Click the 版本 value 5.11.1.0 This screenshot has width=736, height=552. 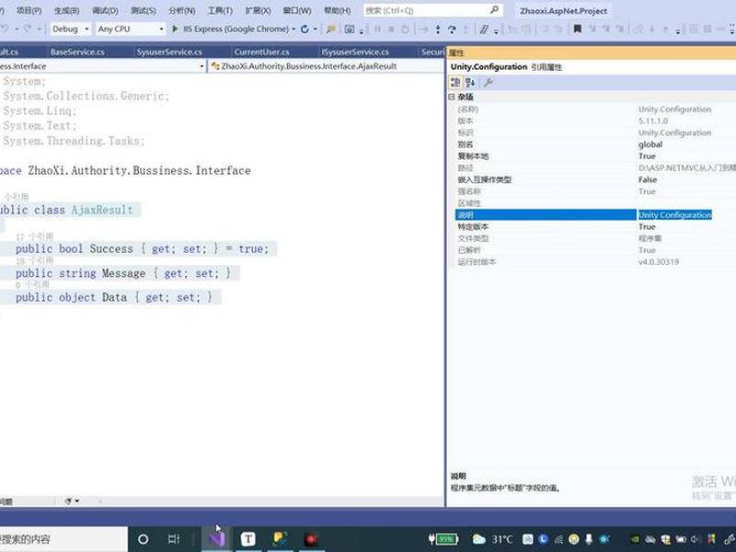click(x=653, y=121)
